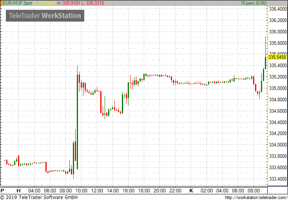Image resolution: width=288 pixels, height=201 pixels.
Task: Click the 335,8000 price axis label
Action: 277,43
